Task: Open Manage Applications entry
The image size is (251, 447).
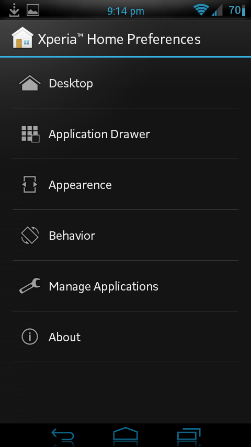Action: [125, 286]
